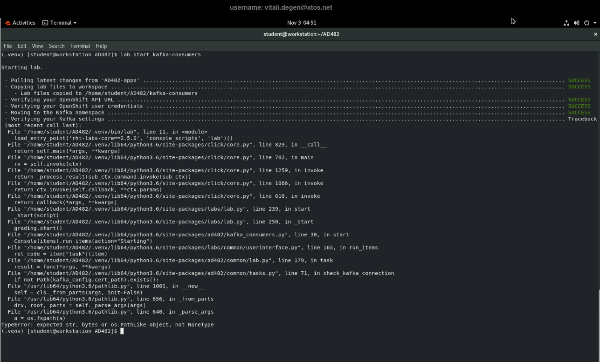
Task: Click the Terminal app icon in top bar
Action: pos(45,23)
